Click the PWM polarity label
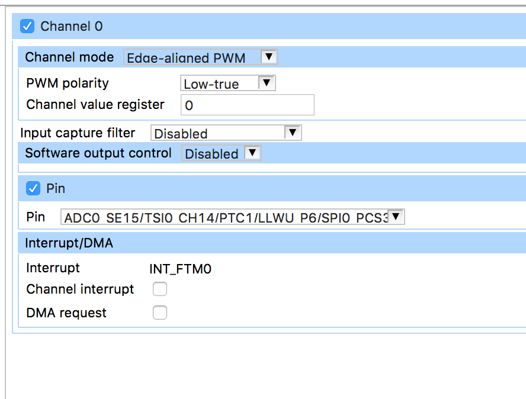This screenshot has width=526, height=399. pyautogui.click(x=68, y=83)
